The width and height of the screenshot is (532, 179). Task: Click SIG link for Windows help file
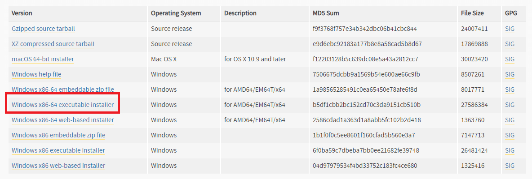coord(510,74)
